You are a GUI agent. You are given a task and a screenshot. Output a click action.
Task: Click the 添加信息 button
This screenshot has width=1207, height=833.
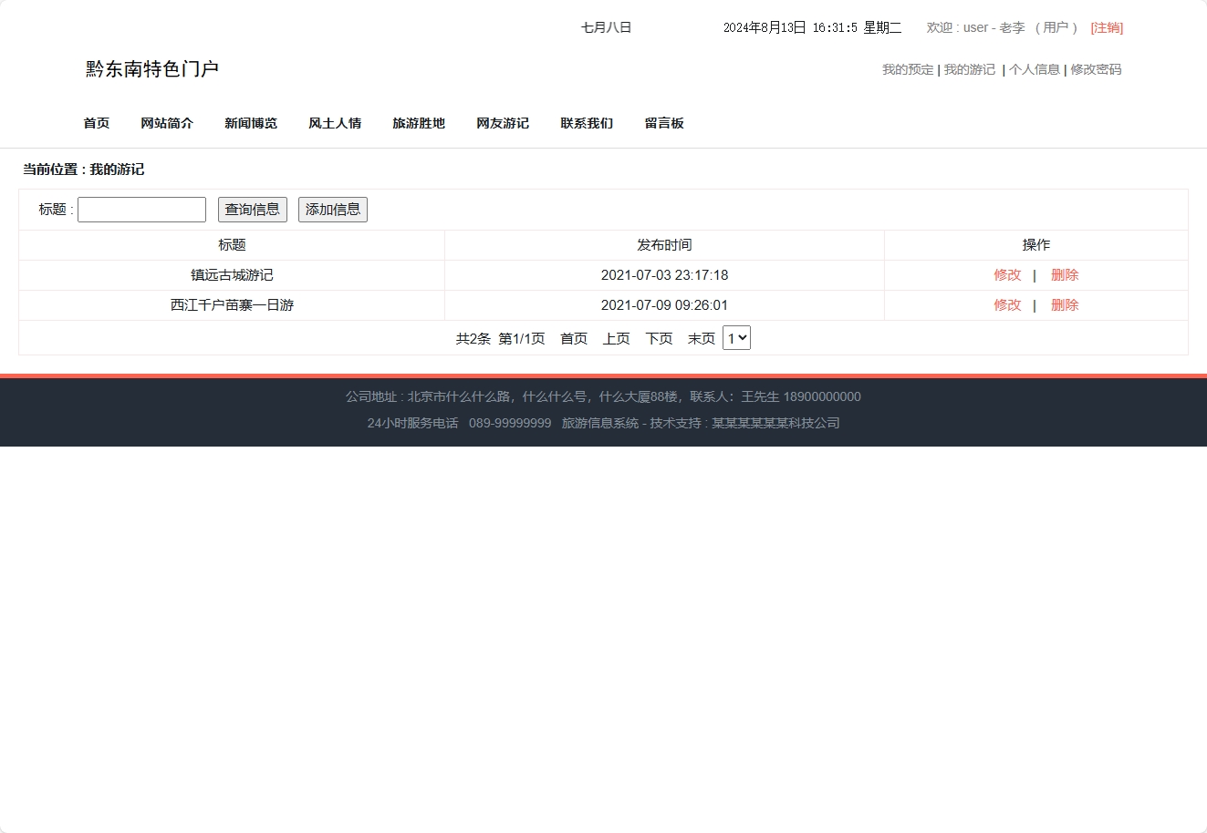pyautogui.click(x=333, y=210)
